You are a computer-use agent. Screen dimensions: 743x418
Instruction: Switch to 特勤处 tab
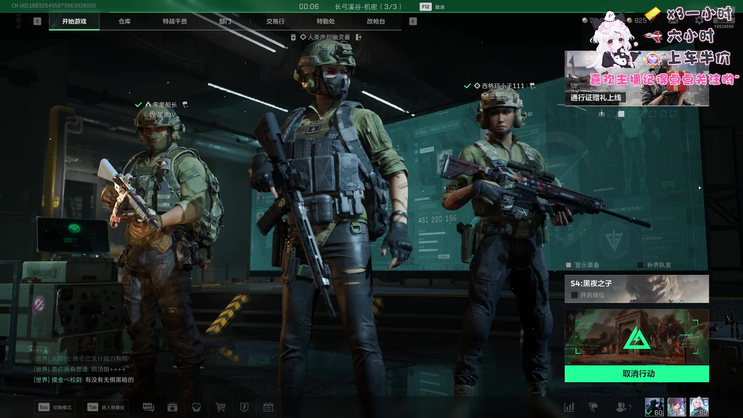326,21
